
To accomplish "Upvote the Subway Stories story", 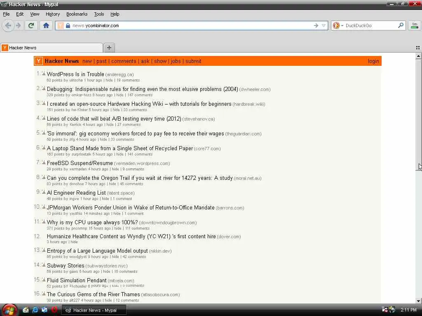I will 44,265.
